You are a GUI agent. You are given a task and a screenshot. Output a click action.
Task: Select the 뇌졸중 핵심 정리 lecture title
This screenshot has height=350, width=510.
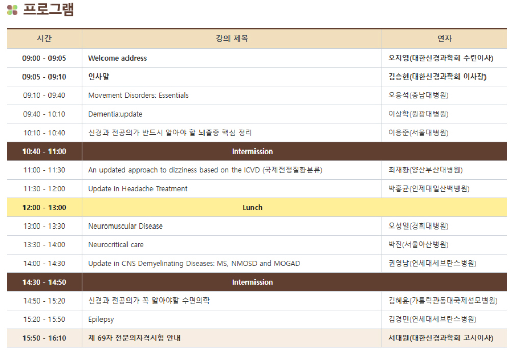point(170,133)
